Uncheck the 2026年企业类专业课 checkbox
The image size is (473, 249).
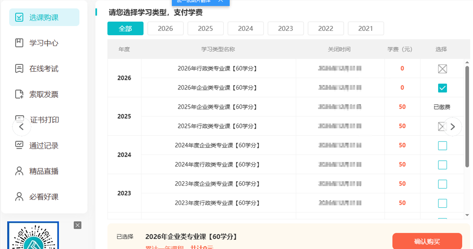coord(442,88)
